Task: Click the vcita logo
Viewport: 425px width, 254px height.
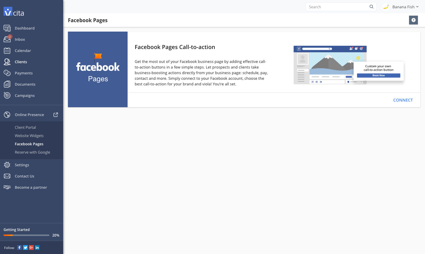Action: tap(14, 12)
